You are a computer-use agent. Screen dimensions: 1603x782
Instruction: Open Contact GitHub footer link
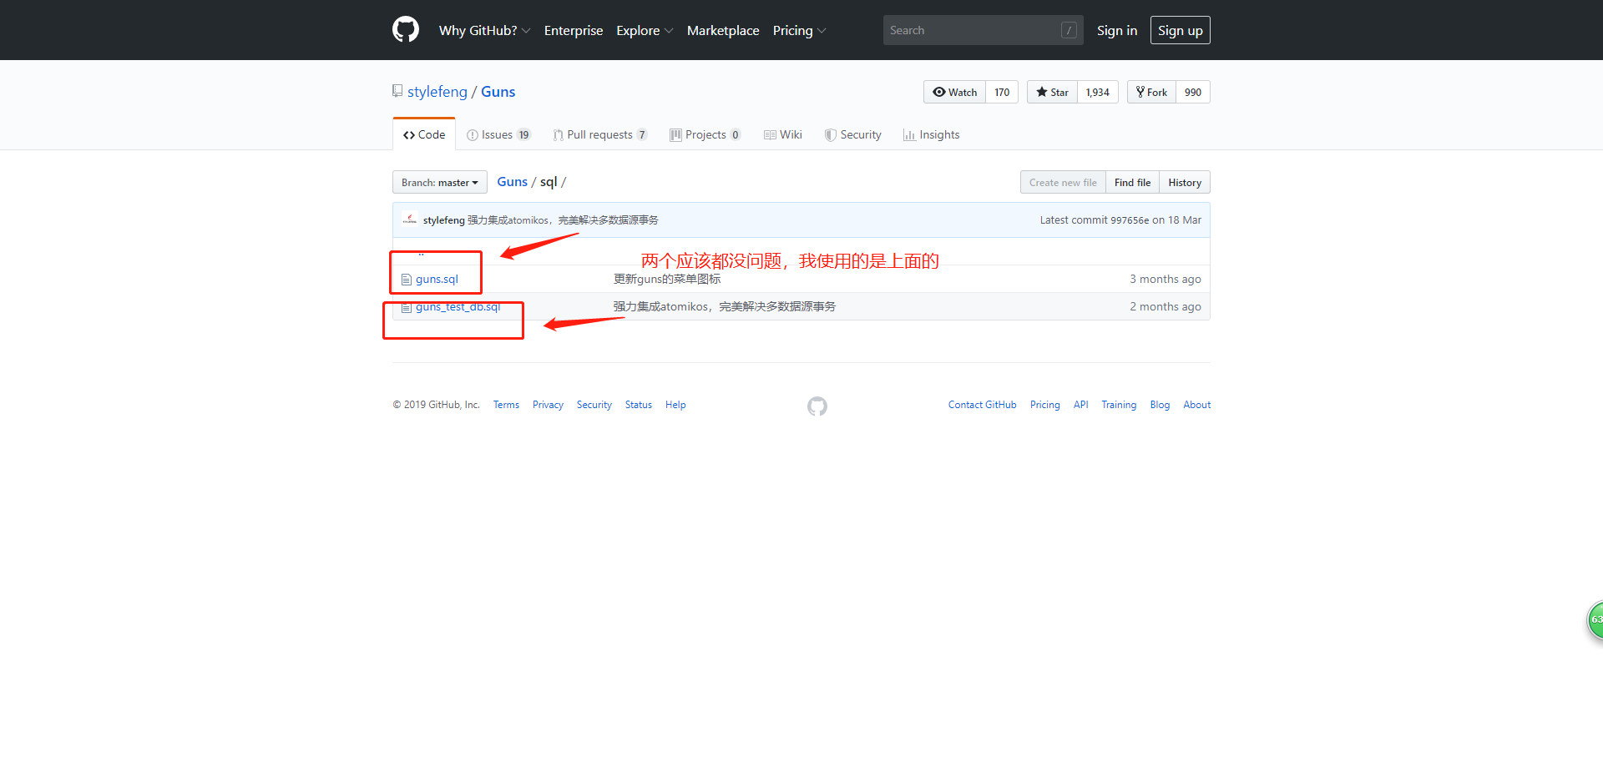pos(982,405)
